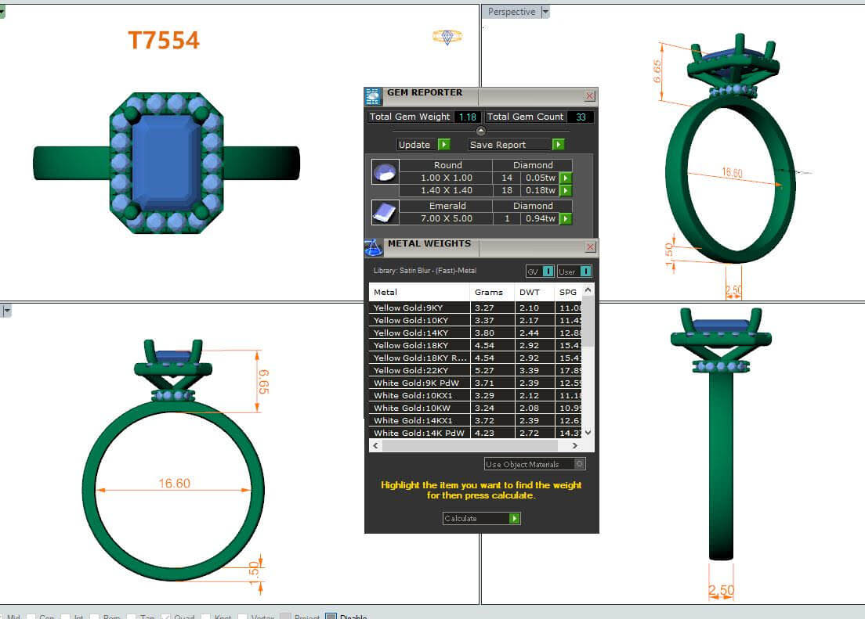Click the Metal Weights scale icon
The height and width of the screenshot is (619, 865).
[x=373, y=248]
